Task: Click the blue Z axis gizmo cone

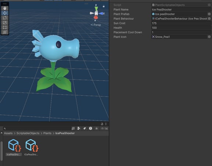Action: click(101, 13)
